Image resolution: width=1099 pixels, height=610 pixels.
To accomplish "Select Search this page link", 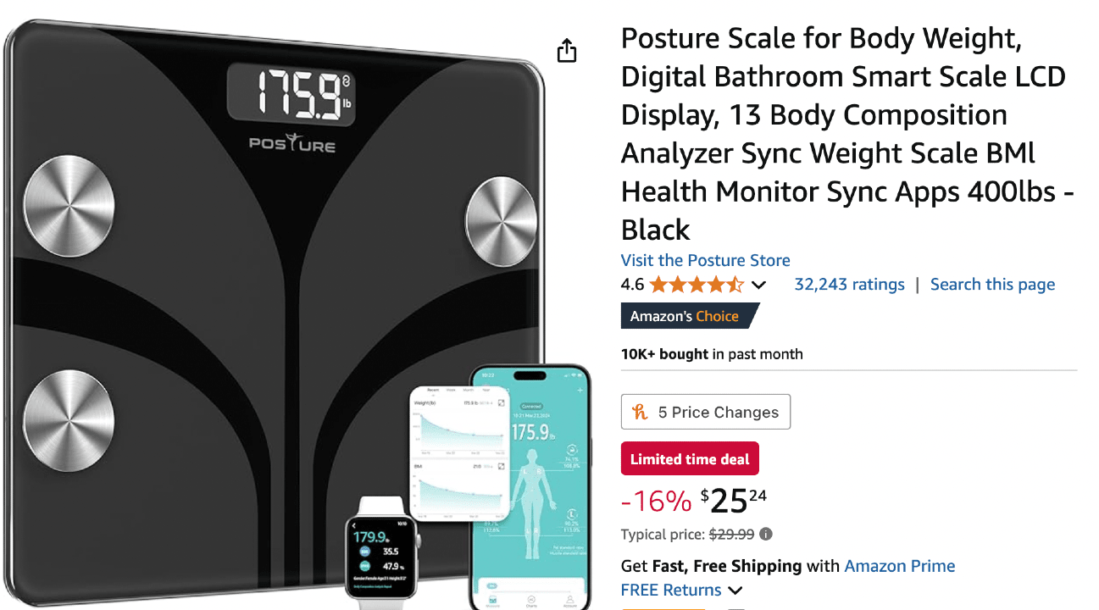I will pyautogui.click(x=992, y=285).
